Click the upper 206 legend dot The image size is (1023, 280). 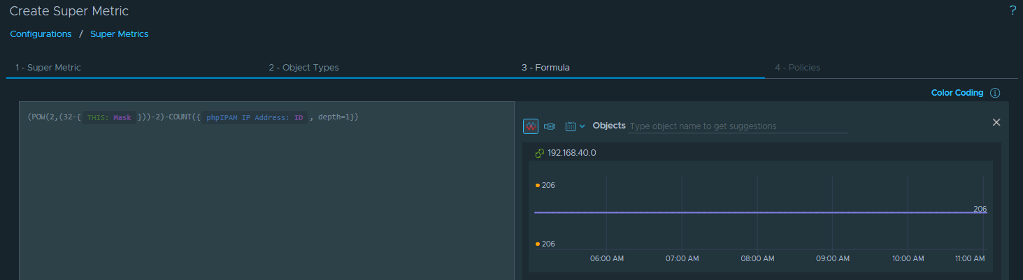pos(537,186)
